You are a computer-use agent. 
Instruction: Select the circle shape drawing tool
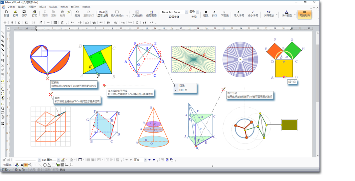point(45,165)
